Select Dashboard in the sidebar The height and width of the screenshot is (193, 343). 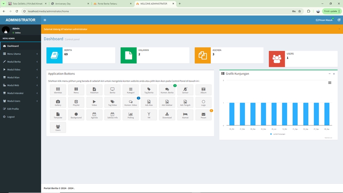(21, 46)
